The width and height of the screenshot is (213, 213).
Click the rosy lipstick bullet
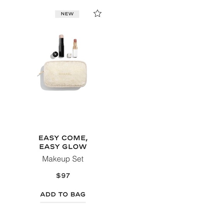[75, 41]
